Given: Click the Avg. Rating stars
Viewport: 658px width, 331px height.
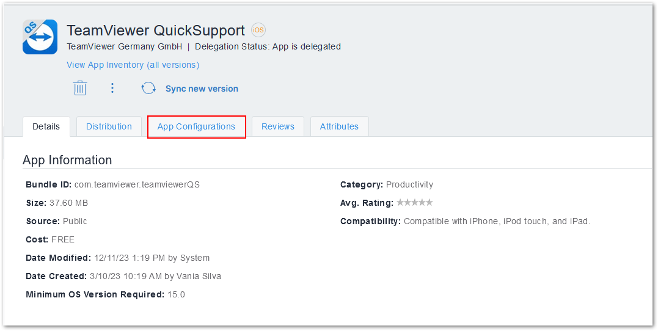Looking at the screenshot, I should coord(415,203).
